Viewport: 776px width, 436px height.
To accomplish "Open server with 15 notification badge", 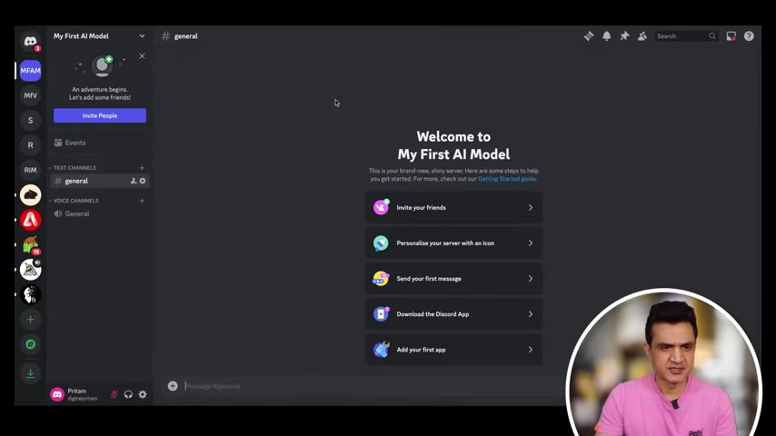I will click(x=30, y=244).
